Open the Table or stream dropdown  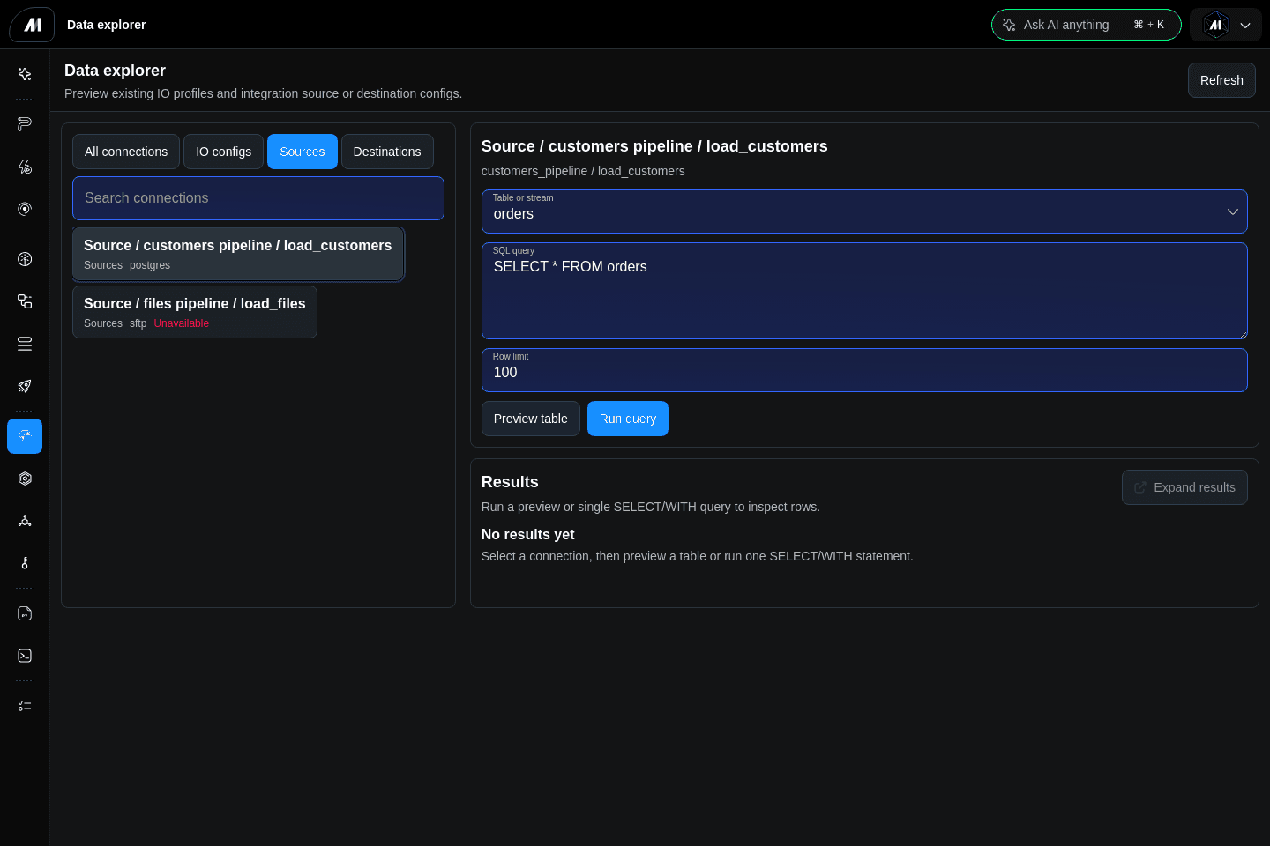tap(864, 211)
